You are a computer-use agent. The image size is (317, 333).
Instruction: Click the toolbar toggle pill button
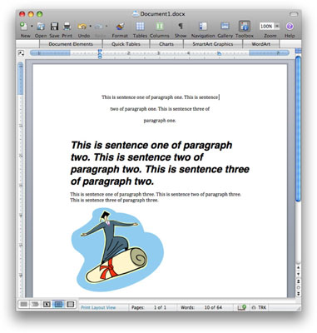(294, 14)
